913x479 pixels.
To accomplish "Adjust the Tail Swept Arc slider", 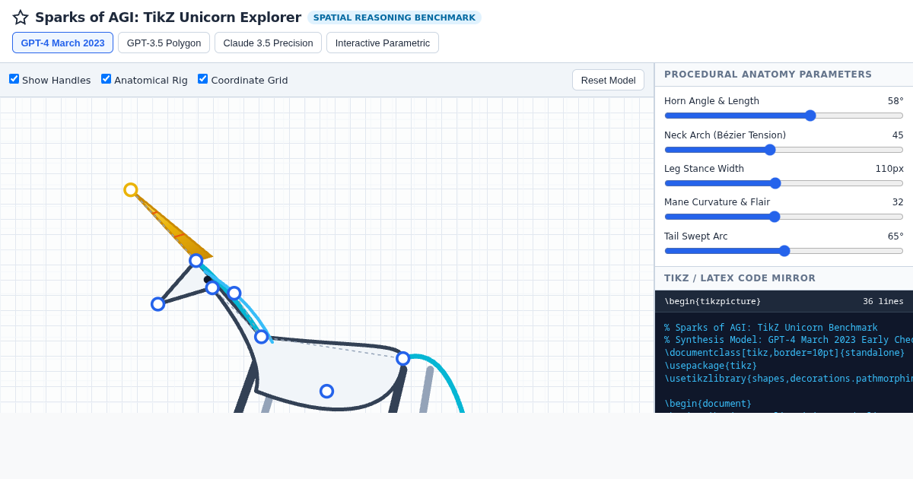I will (784, 251).
